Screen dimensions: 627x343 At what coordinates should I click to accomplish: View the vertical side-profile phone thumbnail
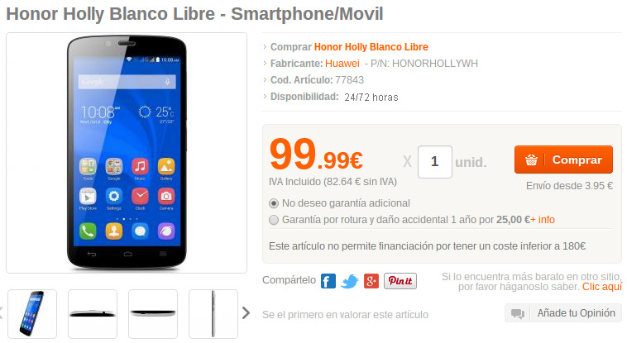tap(213, 314)
